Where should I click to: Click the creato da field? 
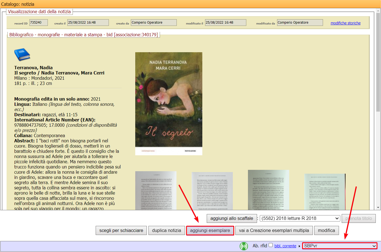(x=154, y=23)
